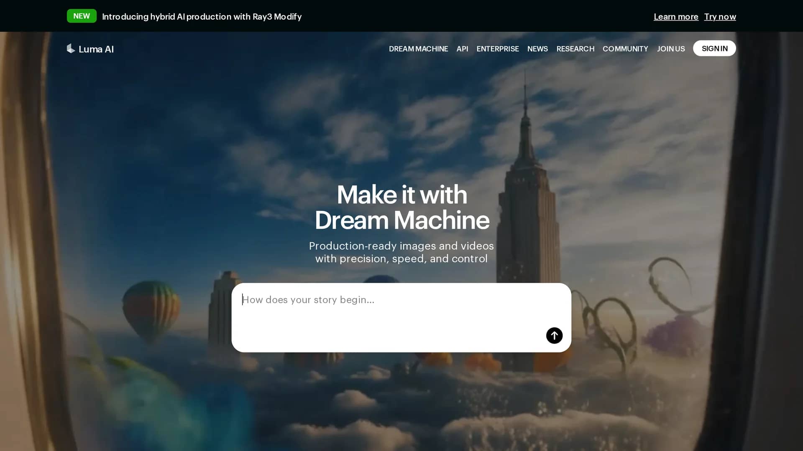The image size is (803, 451).
Task: Navigate to Community
Action: [625, 49]
